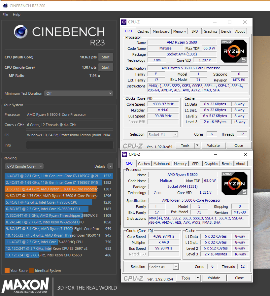The image size is (270, 296).
Task: Click the AMD Ryzen 5 logo, upper CPU-Z
Action: (x=234, y=51)
